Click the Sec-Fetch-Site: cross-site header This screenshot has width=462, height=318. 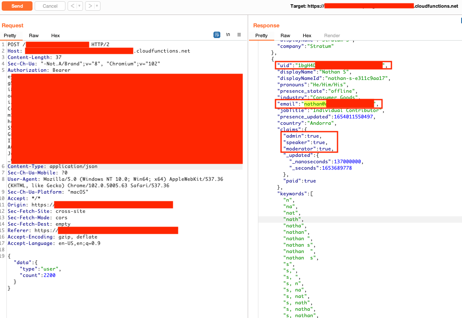[x=47, y=212]
